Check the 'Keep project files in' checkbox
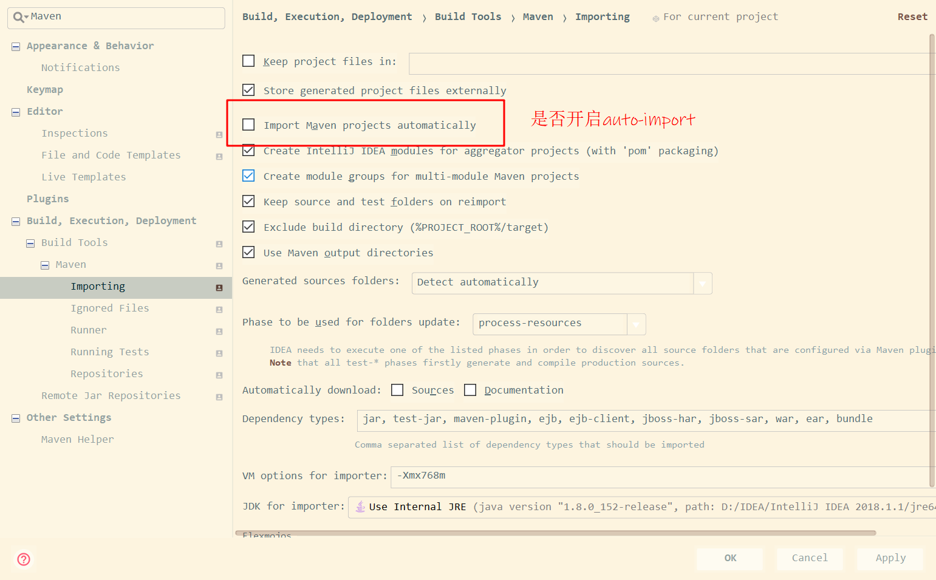The image size is (936, 580). click(248, 61)
